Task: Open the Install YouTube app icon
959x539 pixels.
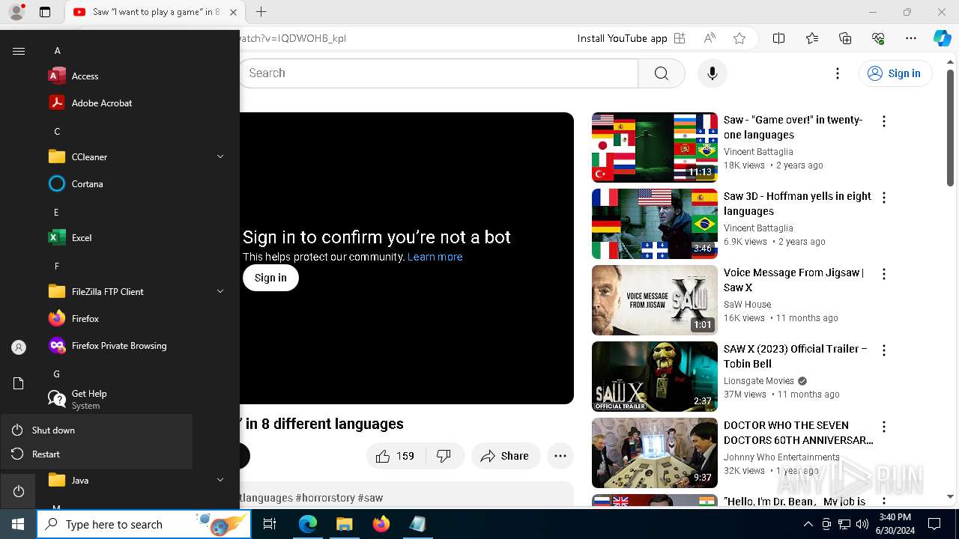Action: coord(680,38)
